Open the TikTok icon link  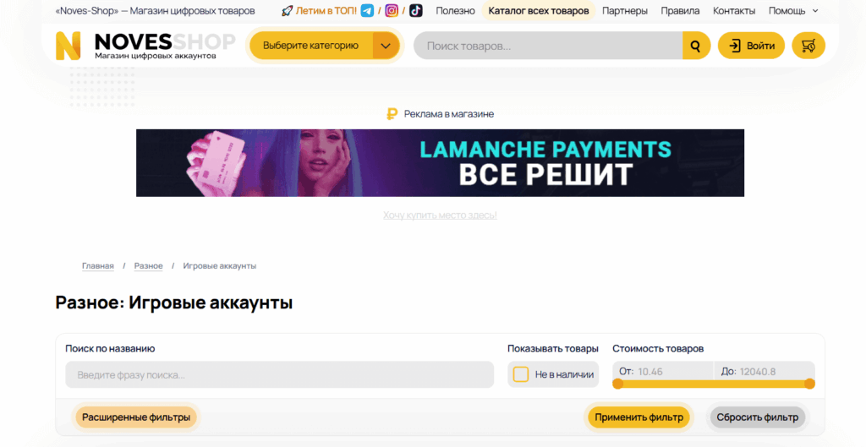pos(416,10)
